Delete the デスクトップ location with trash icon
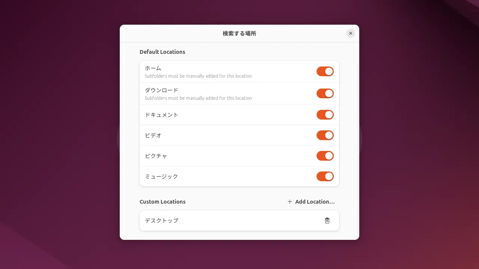This screenshot has width=479, height=269. (327, 220)
